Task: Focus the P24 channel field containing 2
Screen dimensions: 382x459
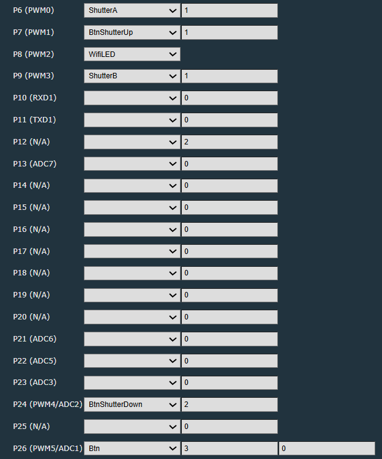Action: (230, 405)
